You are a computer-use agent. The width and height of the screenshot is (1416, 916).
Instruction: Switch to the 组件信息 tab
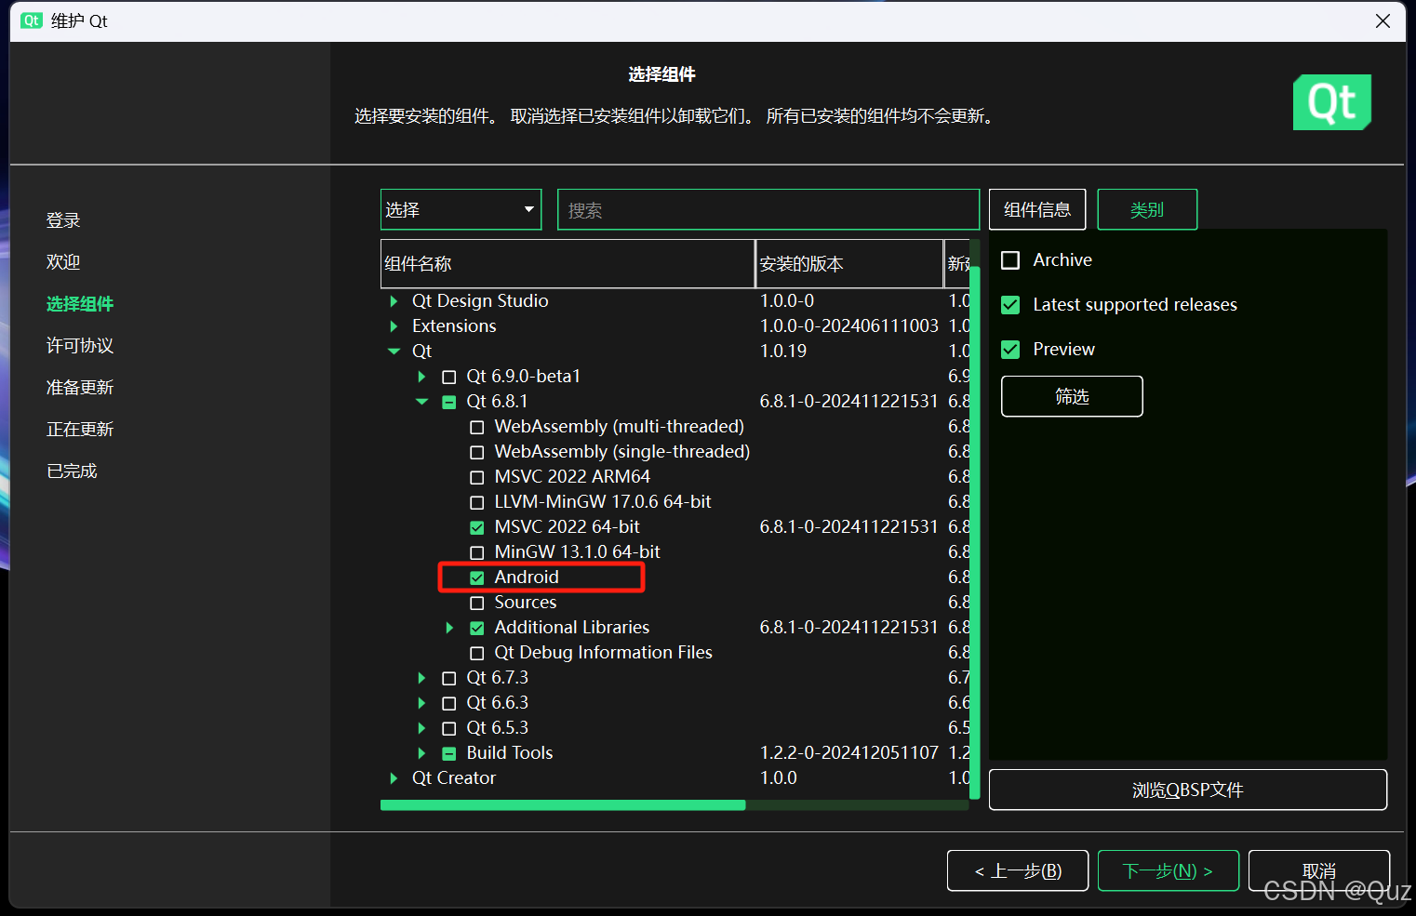(x=1037, y=209)
